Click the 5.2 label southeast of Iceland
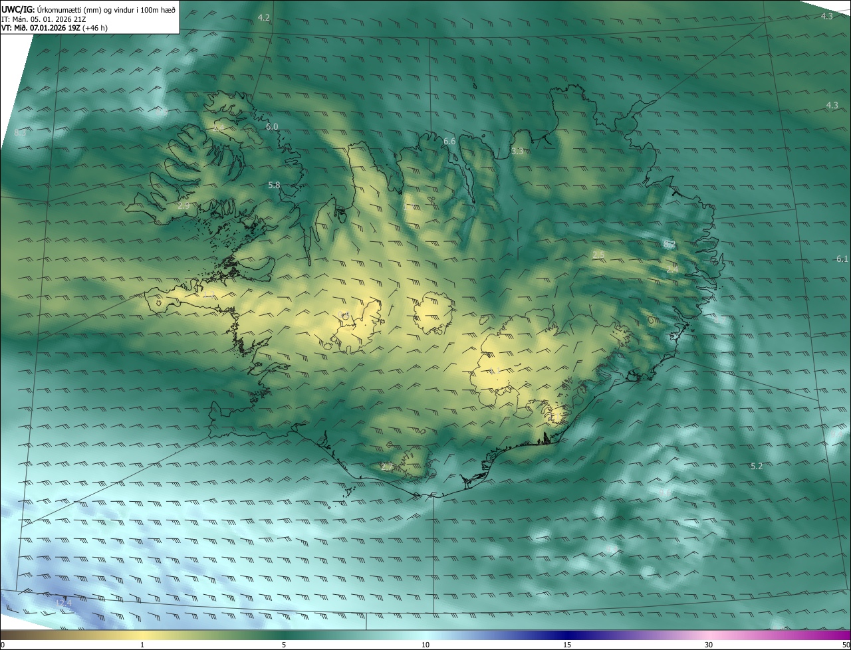The height and width of the screenshot is (650, 851). [757, 467]
